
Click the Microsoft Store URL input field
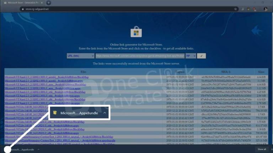point(140,56)
